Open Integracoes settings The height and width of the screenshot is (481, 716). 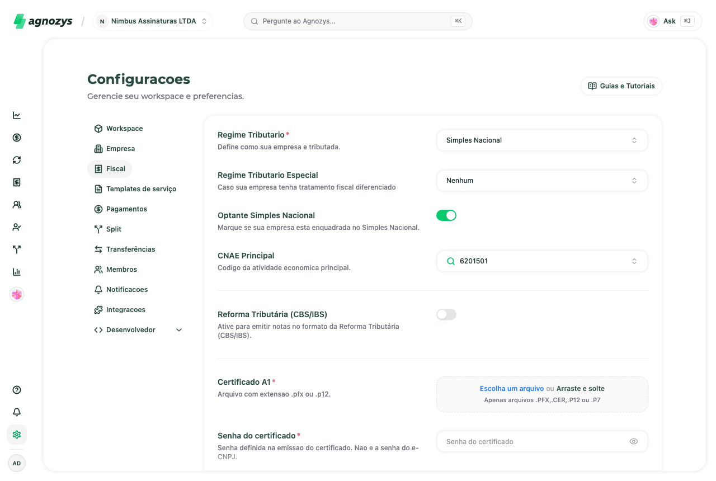(120, 310)
